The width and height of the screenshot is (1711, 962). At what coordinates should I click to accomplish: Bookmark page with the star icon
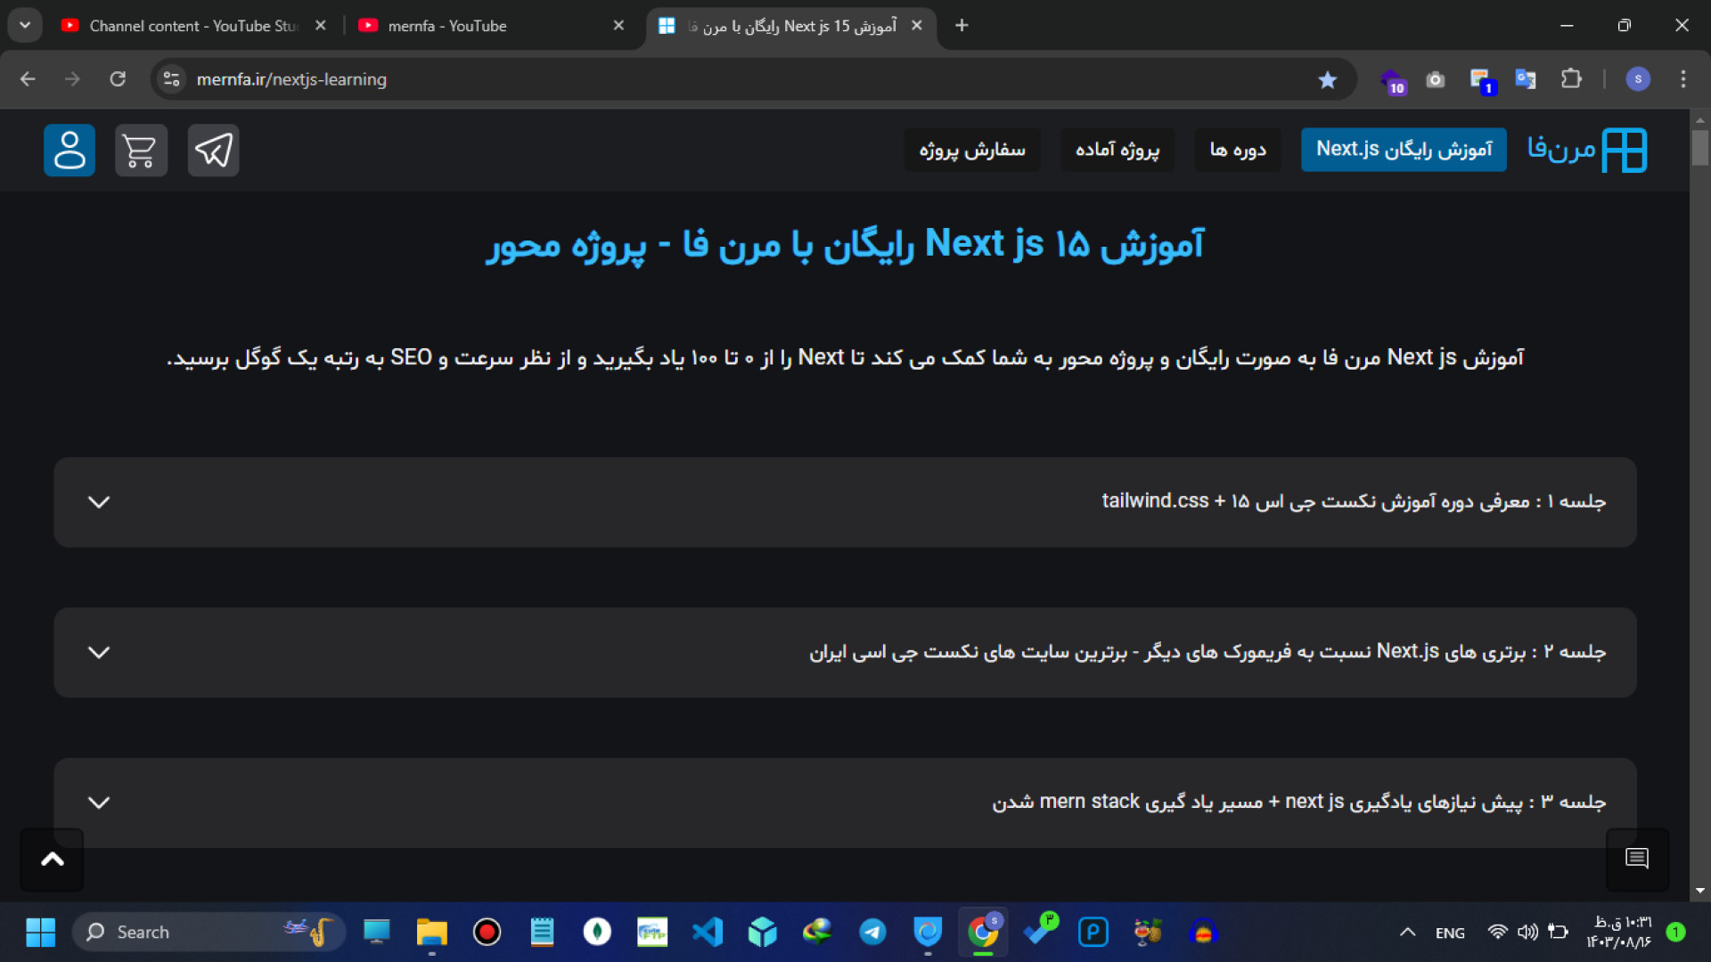pyautogui.click(x=1327, y=79)
